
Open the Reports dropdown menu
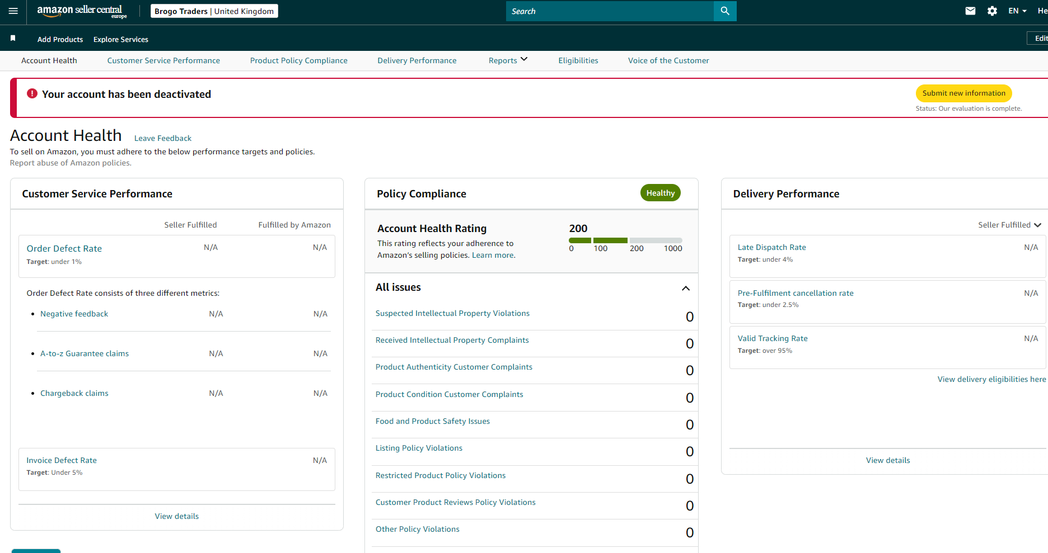tap(508, 60)
